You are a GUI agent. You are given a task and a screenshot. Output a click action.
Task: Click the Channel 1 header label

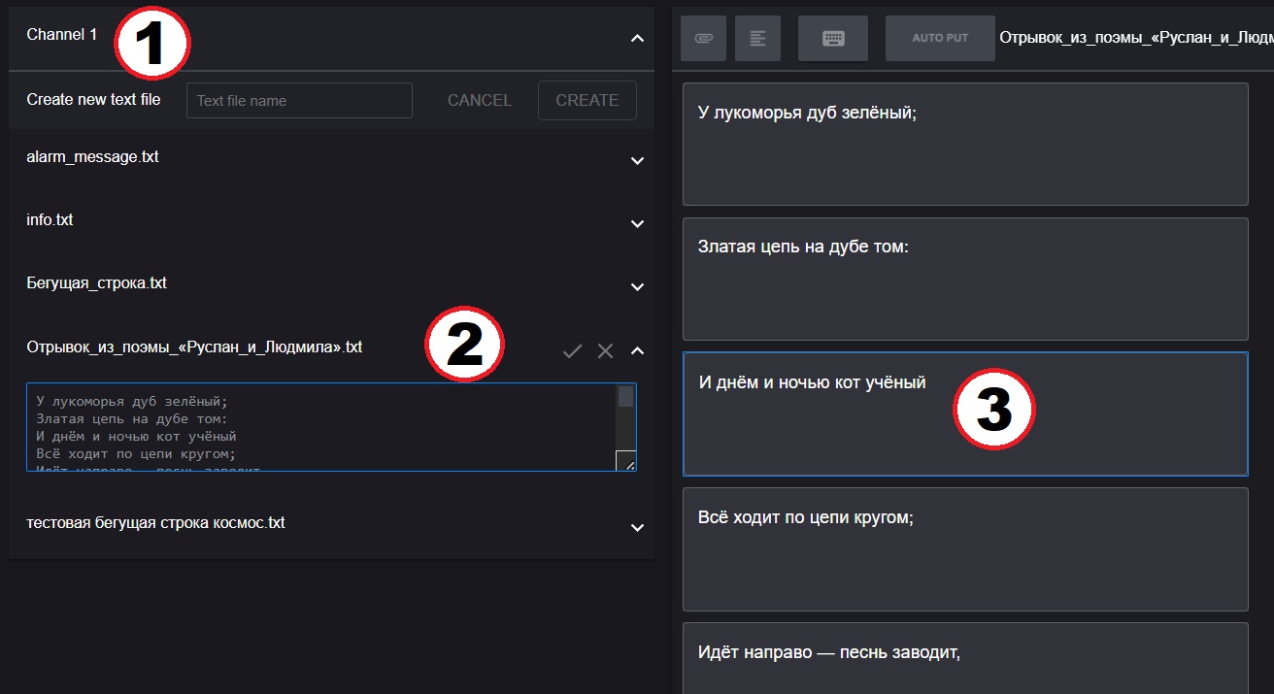point(62,34)
